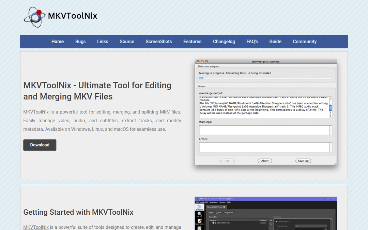The height and width of the screenshot is (230, 368).
Task: Click the mkvmerge output scrollbar in the screenshot
Action: tap(331, 107)
